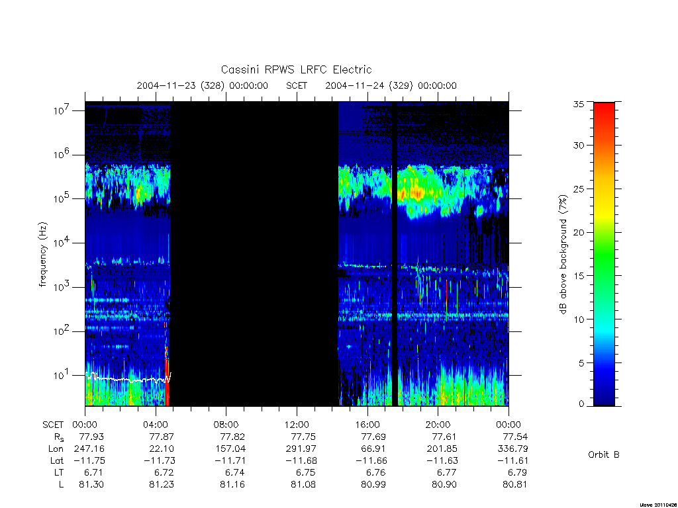Image resolution: width=678 pixels, height=508 pixels.
Task: Click the L value '80.99'
Action: click(x=373, y=485)
